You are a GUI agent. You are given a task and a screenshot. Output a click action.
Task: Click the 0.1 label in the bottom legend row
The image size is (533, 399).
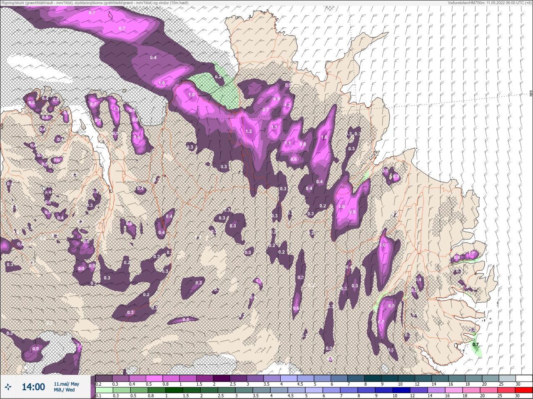click(x=98, y=396)
